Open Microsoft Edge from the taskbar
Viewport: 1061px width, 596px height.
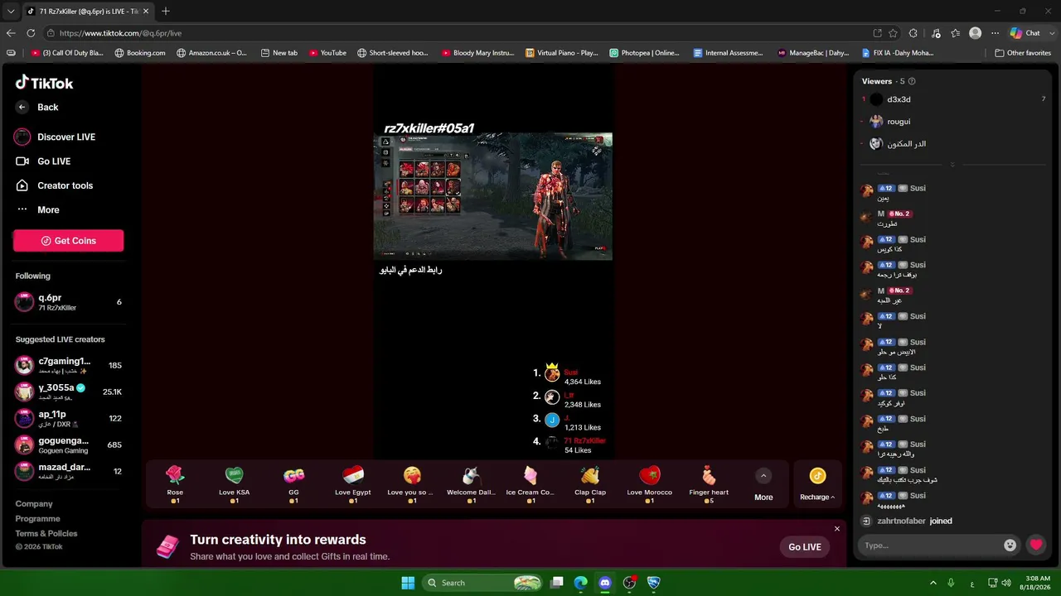[581, 583]
